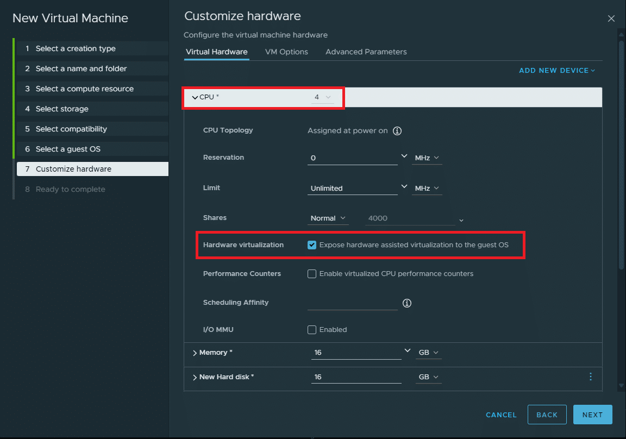Switch to the Virtual Hardware tab
626x439 pixels.
coord(217,52)
